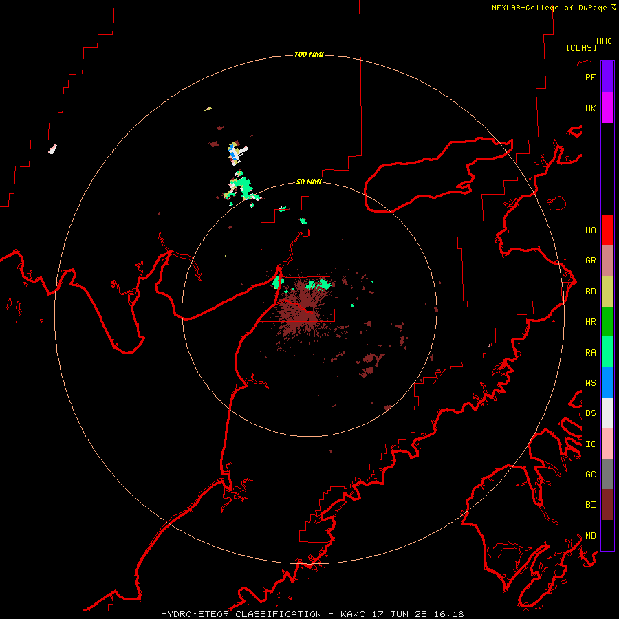Image resolution: width=619 pixels, height=619 pixels.
Task: Click the '[CLAS]' legend header text
Action: click(x=581, y=47)
